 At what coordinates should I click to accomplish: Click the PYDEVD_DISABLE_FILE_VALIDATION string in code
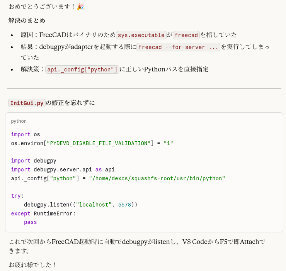coord(99,143)
